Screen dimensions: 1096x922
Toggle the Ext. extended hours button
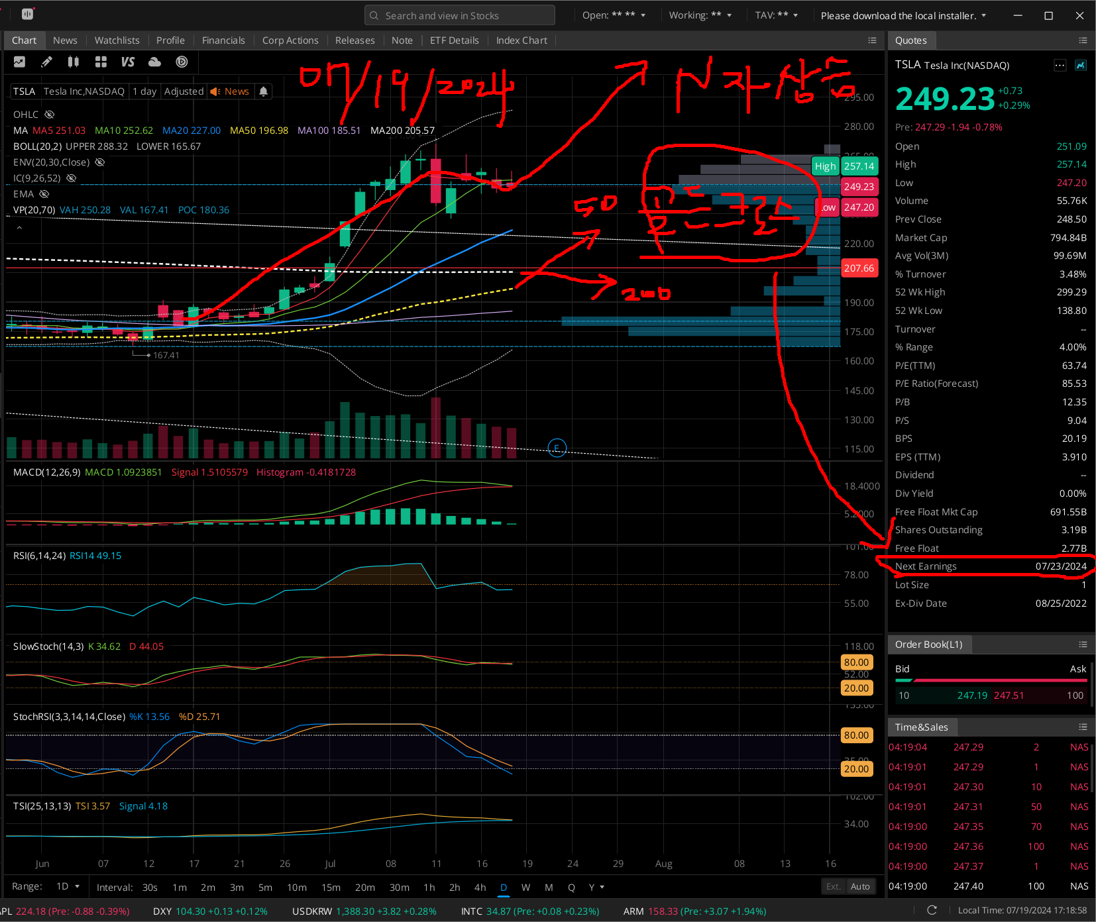[833, 886]
